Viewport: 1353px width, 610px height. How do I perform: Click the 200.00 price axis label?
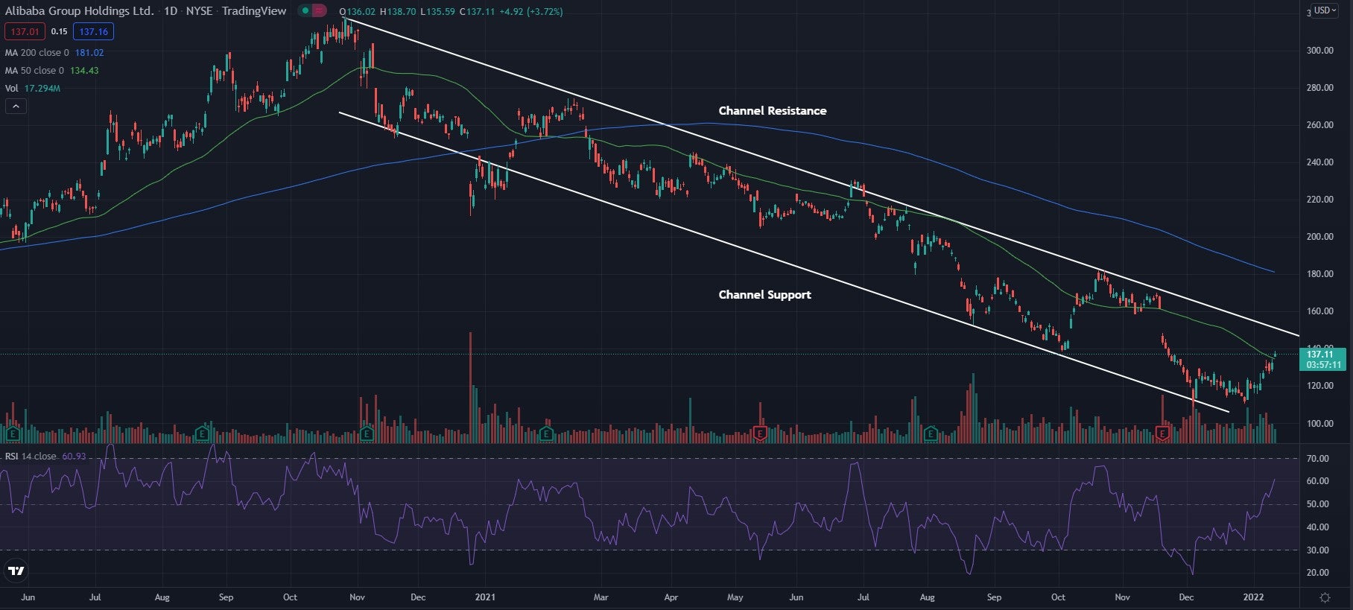[x=1319, y=237]
